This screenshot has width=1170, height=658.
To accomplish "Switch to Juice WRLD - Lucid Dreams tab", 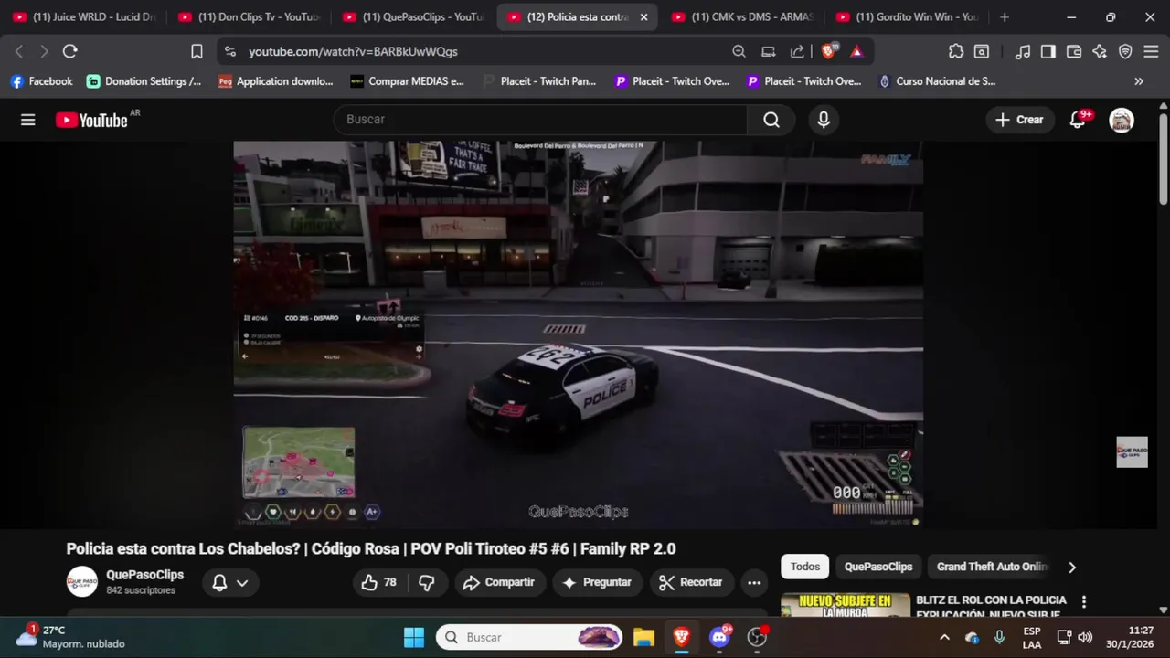I will (x=84, y=17).
